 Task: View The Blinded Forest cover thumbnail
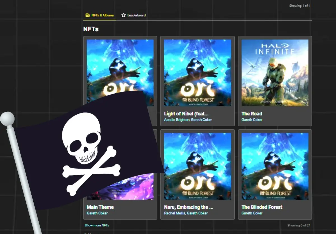(x=275, y=166)
